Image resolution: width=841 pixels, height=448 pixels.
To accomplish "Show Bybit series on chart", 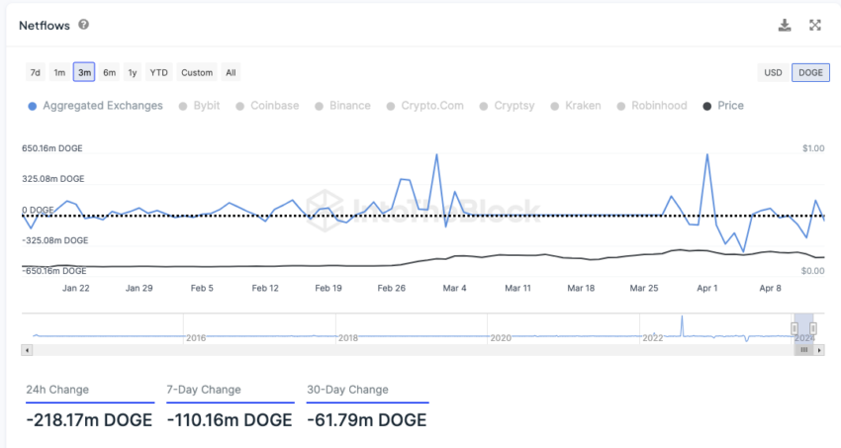I will tap(200, 106).
